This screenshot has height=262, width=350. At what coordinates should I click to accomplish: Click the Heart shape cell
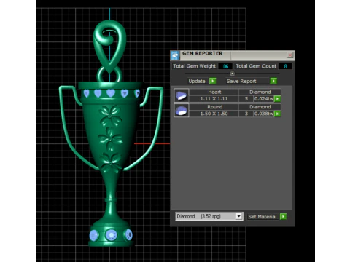(214, 92)
